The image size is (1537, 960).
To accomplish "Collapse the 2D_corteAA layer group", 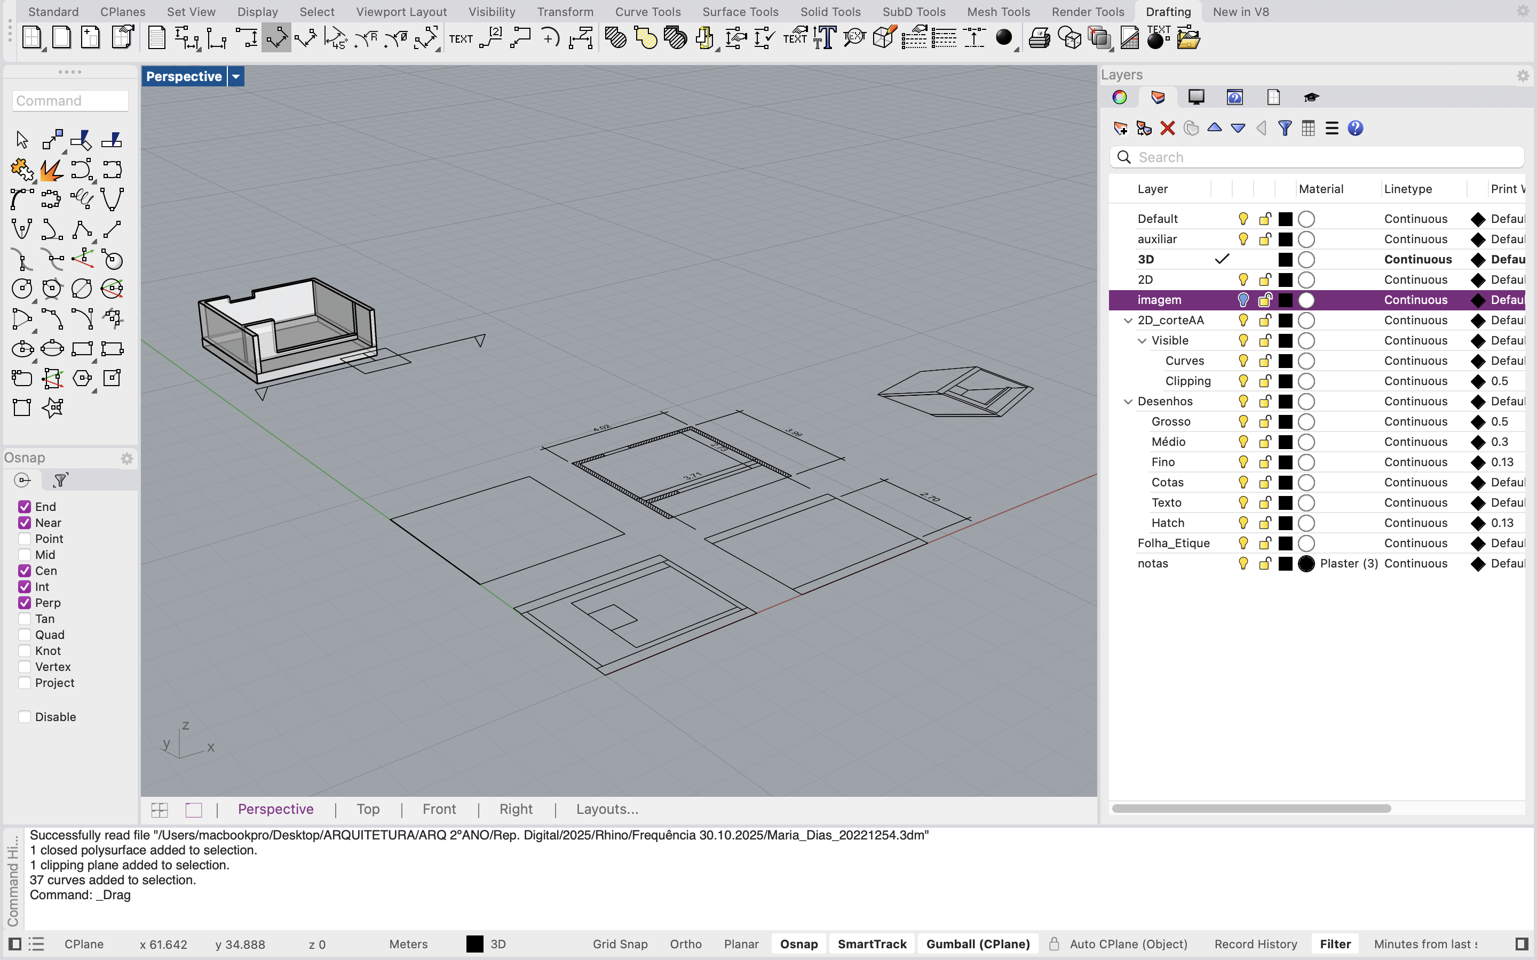I will click(1128, 320).
